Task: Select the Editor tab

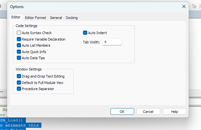Action: pyautogui.click(x=16, y=17)
